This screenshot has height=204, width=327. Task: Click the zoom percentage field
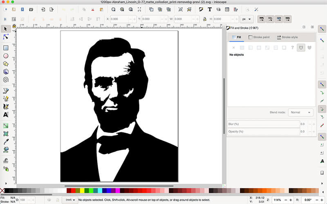pos(277,200)
